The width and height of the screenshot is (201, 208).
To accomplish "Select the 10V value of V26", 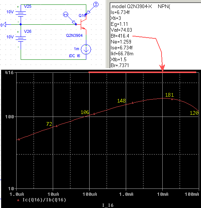I will pos(10,37).
